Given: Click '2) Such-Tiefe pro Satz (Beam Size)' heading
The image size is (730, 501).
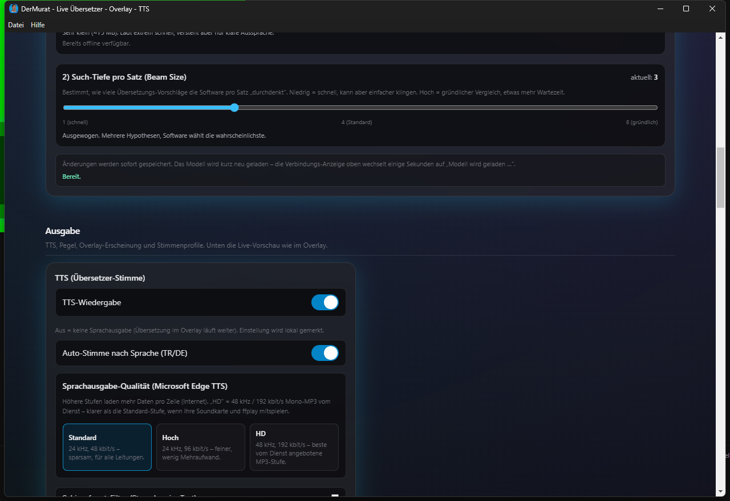Looking at the screenshot, I should click(x=124, y=77).
